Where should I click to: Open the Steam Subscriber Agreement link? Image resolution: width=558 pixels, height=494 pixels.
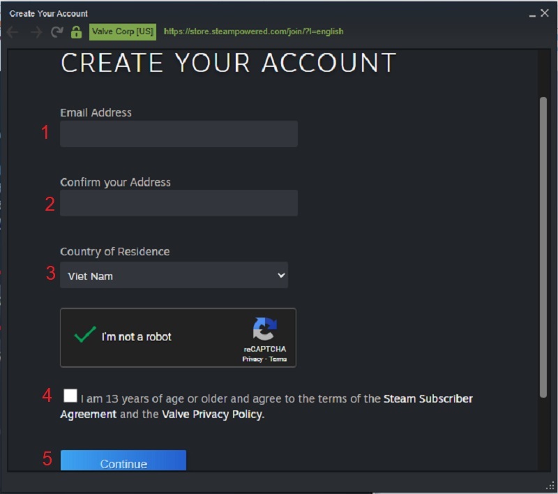(x=266, y=407)
